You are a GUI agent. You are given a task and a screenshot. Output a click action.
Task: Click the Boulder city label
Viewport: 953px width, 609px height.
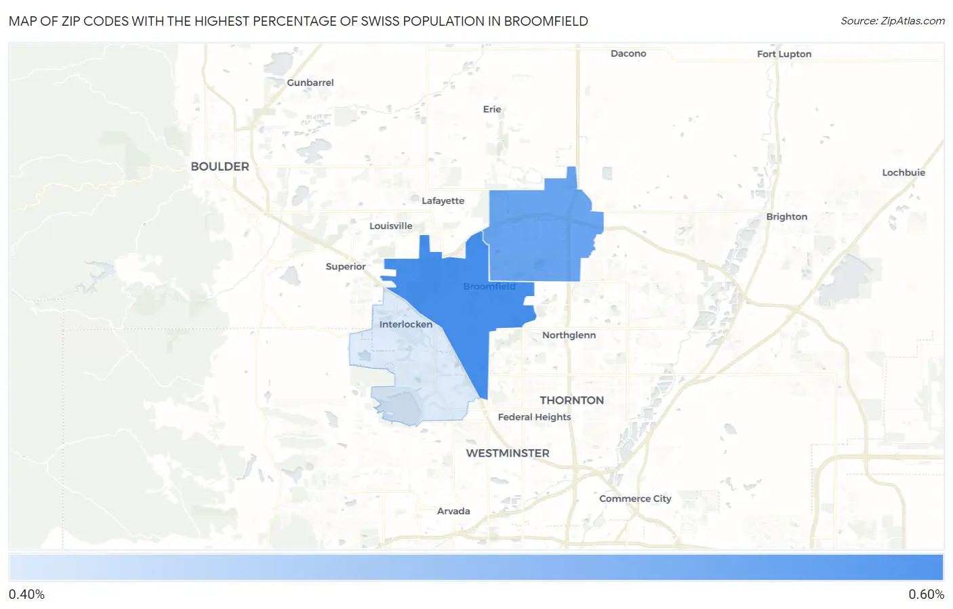[220, 167]
